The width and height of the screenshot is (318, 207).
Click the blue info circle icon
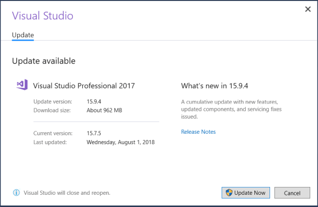point(16,192)
